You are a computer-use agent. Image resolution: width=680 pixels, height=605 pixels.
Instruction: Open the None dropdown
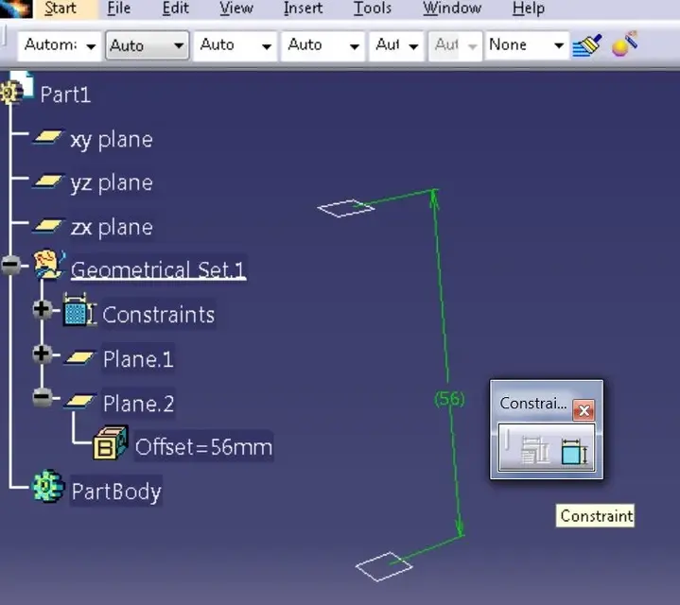coord(527,45)
